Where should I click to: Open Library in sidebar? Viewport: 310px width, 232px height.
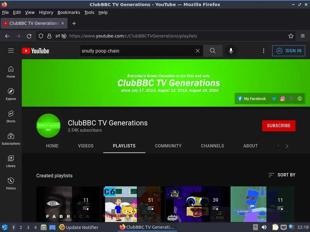(x=11, y=162)
